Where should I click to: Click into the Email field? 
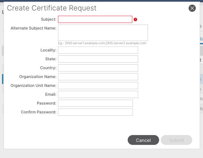pos(98,94)
